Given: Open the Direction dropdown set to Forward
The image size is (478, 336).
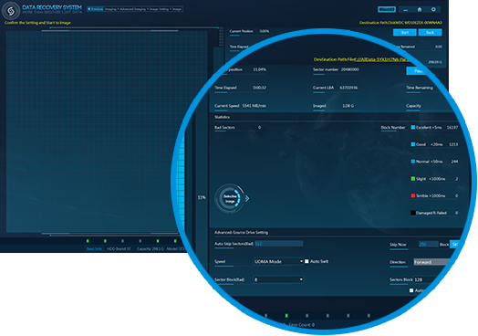Looking at the screenshot, I should 432,262.
